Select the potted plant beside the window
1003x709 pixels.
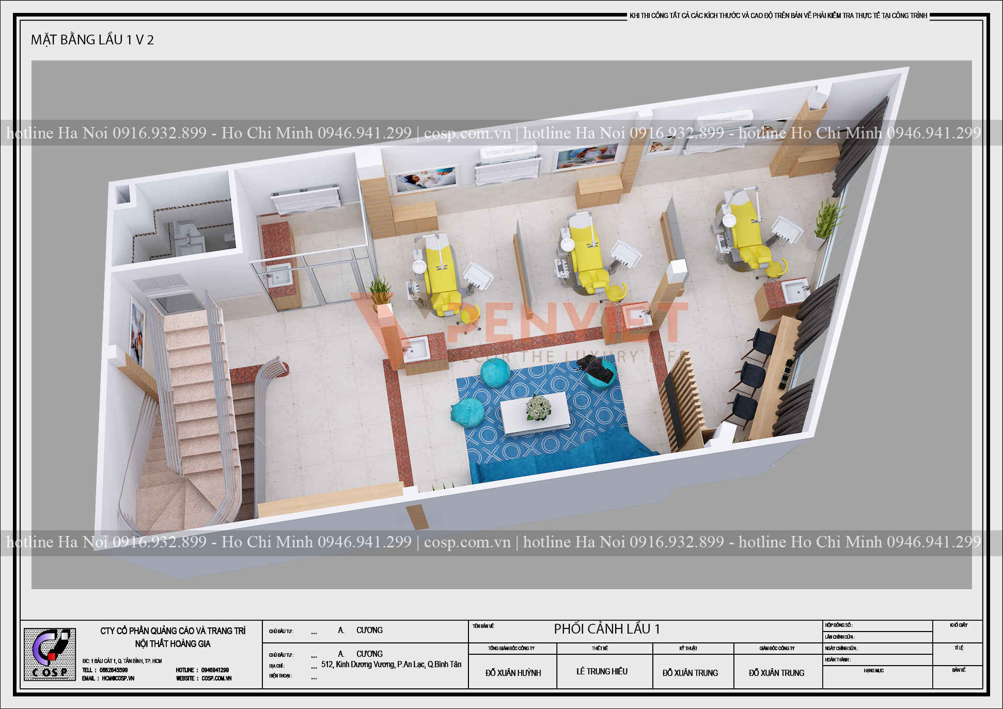pyautogui.click(x=825, y=223)
